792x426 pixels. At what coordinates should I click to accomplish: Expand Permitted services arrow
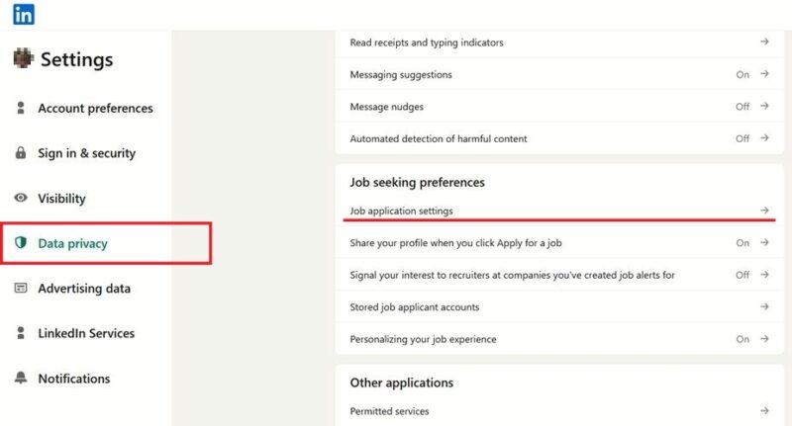(764, 410)
